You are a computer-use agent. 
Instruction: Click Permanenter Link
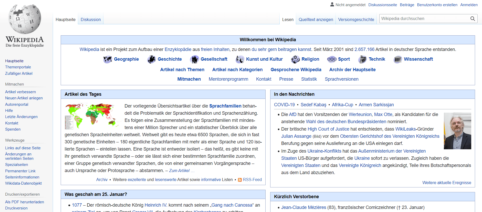pyautogui.click(x=20, y=171)
